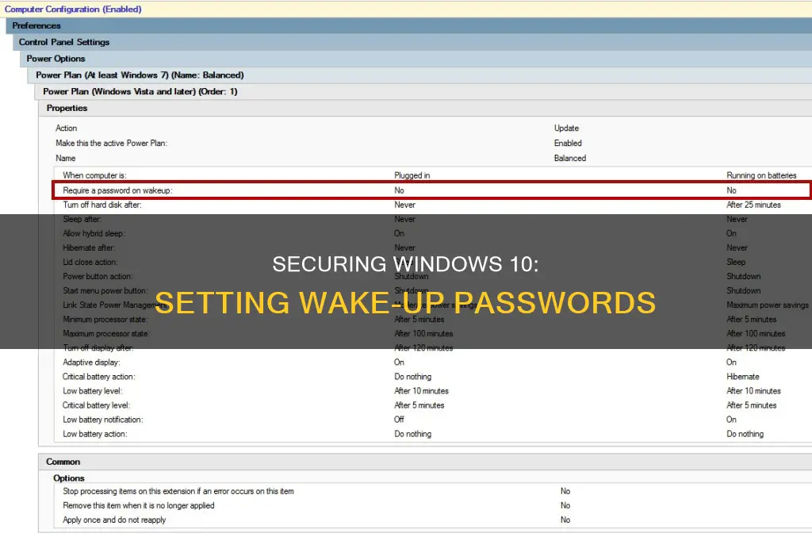Select battery 'After 10 minutes' low battery level
The width and height of the screenshot is (812, 537).
(x=753, y=391)
